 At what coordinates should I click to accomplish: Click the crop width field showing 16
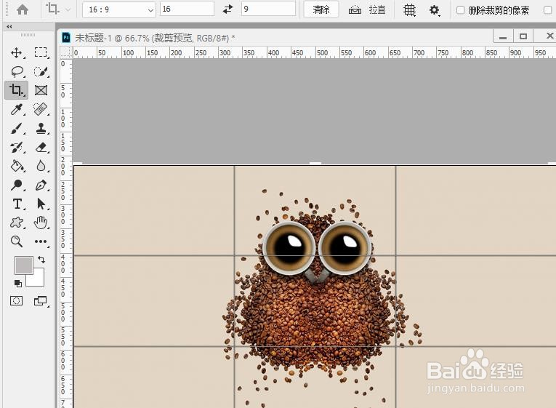click(x=188, y=9)
